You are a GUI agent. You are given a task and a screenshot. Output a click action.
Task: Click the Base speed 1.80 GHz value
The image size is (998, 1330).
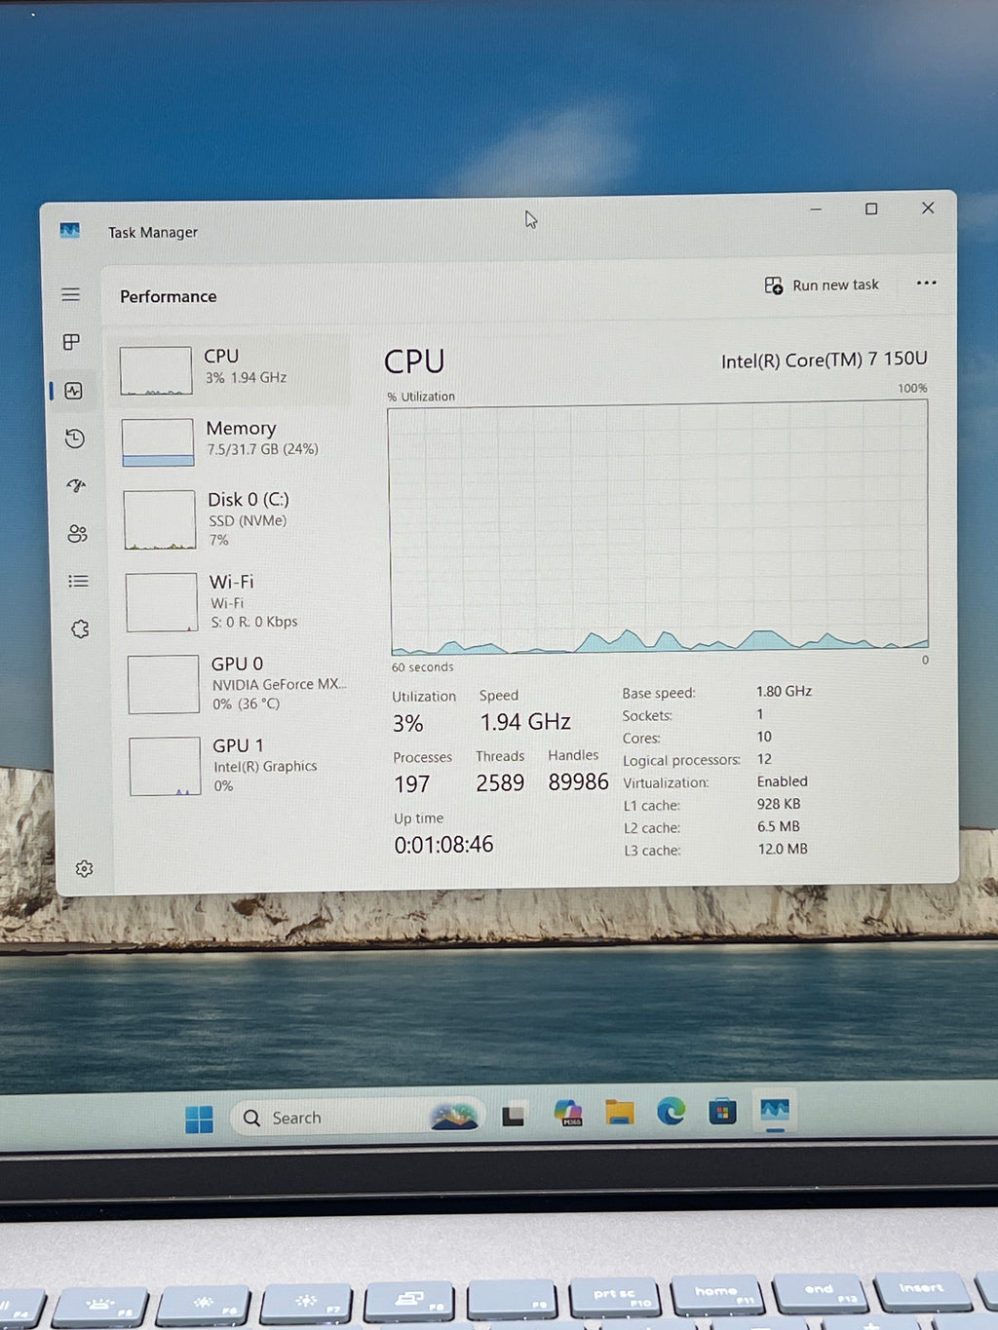[x=784, y=691]
